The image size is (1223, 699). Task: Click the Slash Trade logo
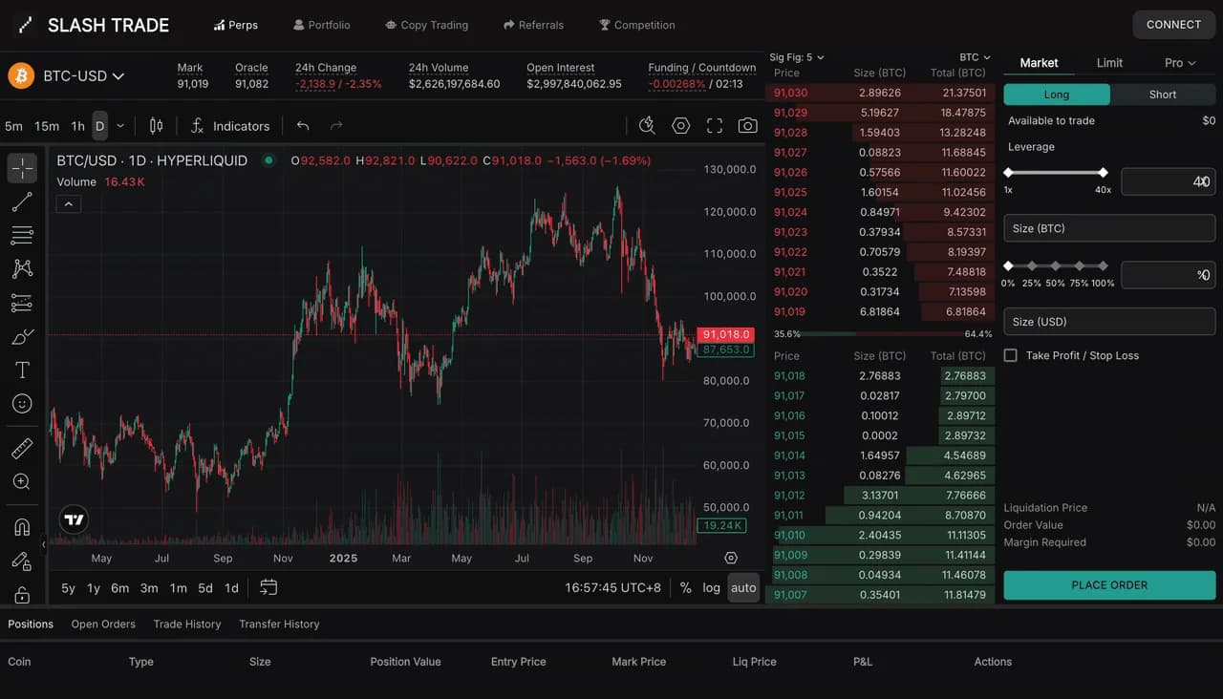click(x=94, y=25)
